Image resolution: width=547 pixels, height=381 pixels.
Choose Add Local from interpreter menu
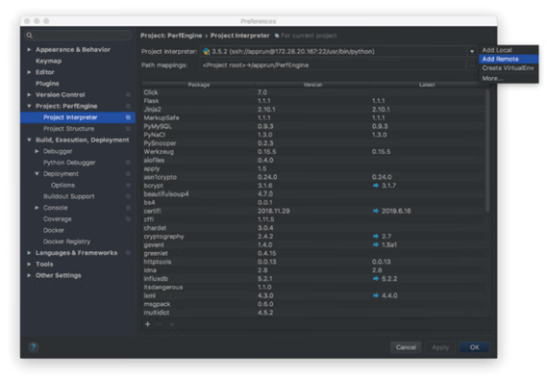509,50
